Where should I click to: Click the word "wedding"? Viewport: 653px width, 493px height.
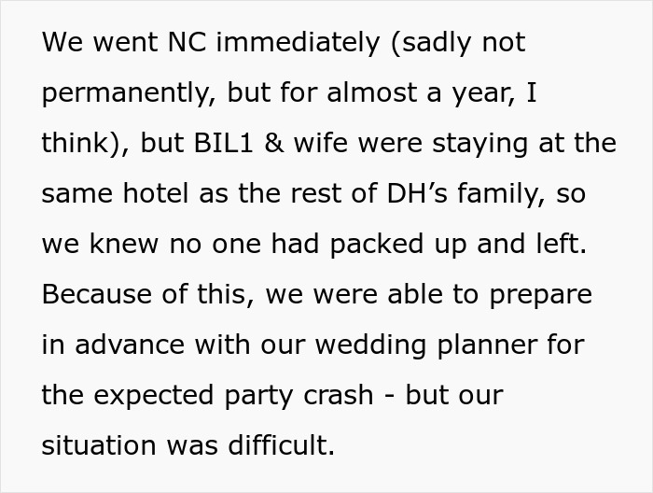tap(370, 345)
